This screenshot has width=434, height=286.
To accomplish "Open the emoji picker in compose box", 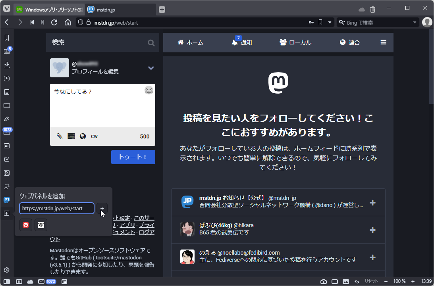I will pyautogui.click(x=149, y=90).
